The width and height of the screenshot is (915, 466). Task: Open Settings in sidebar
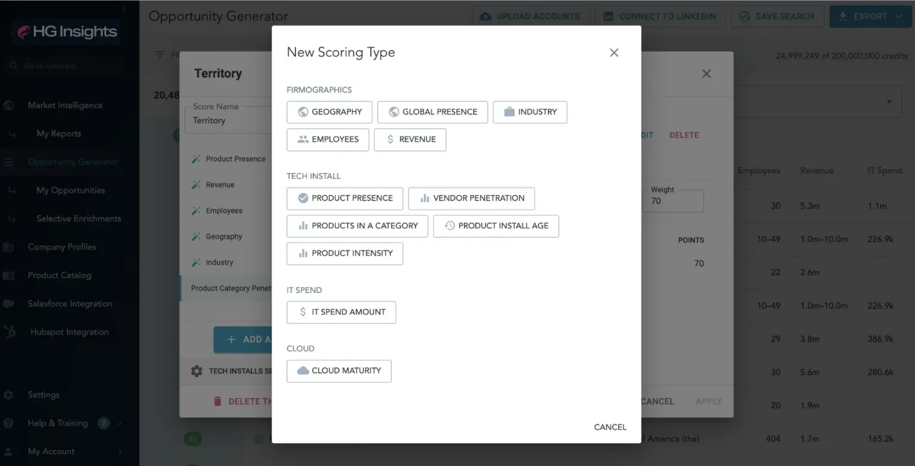[x=43, y=394]
